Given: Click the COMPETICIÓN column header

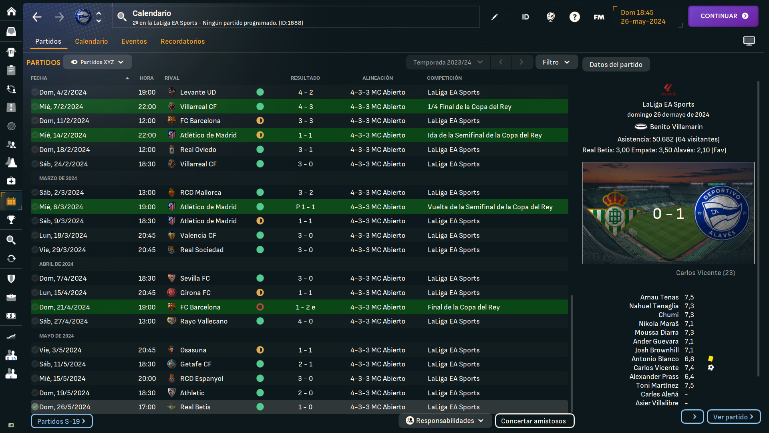Looking at the screenshot, I should tap(444, 78).
